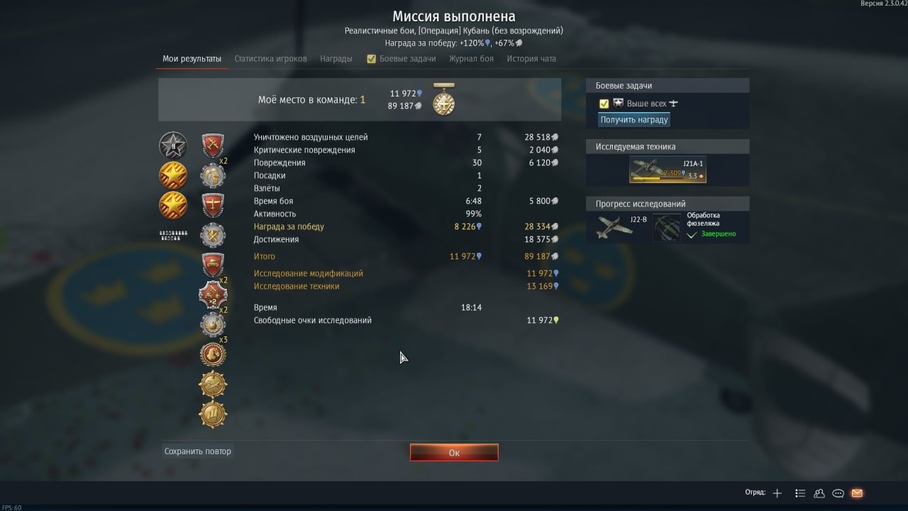Open the Журнал боя tab
908x511 pixels.
click(x=471, y=59)
